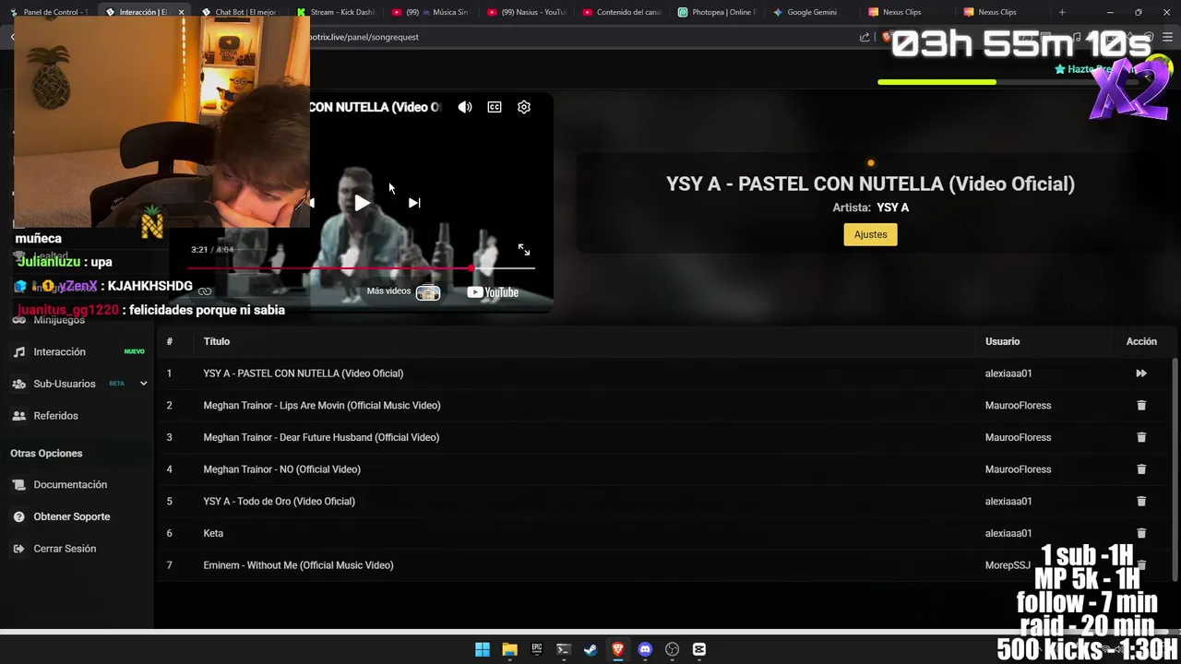The height and width of the screenshot is (664, 1181).
Task: Click the browser address bar URL
Action: click(364, 37)
